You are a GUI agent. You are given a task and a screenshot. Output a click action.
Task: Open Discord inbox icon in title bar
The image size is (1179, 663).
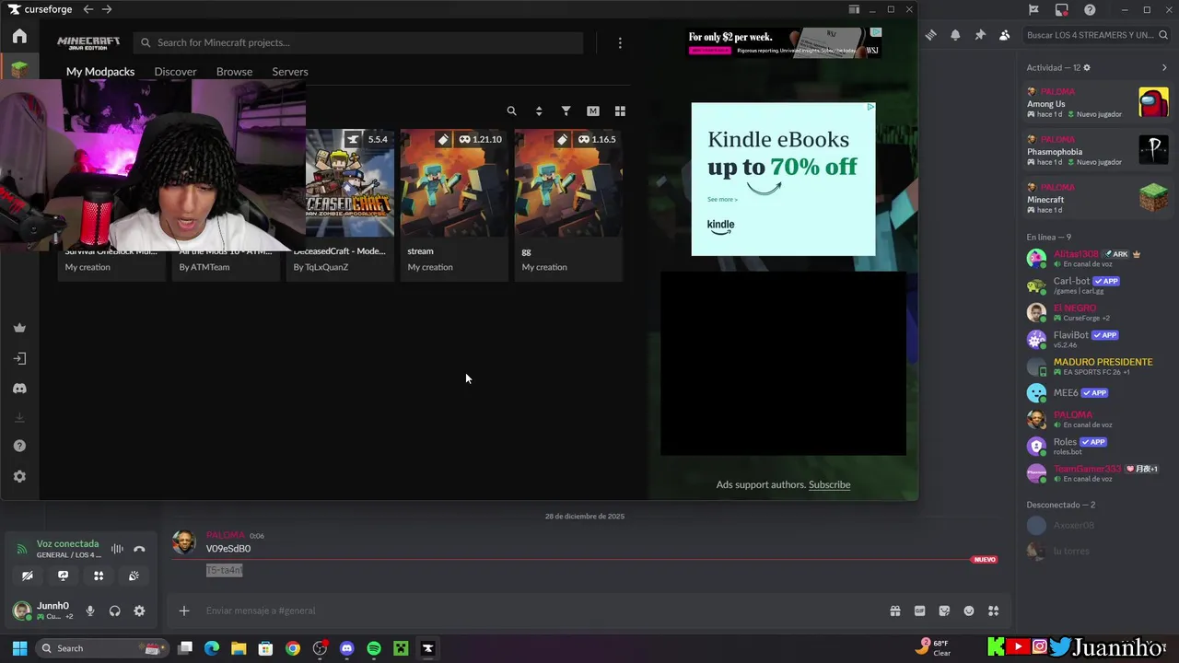click(x=1061, y=9)
